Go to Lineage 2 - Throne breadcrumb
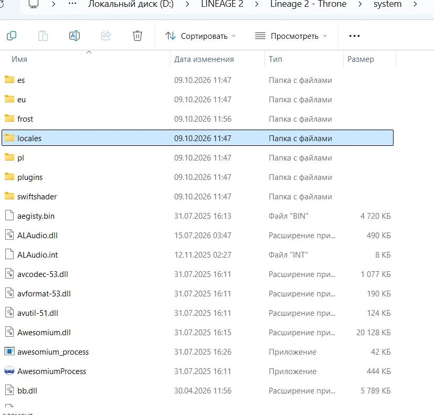Screen dimensions: 434x415 click(x=308, y=4)
